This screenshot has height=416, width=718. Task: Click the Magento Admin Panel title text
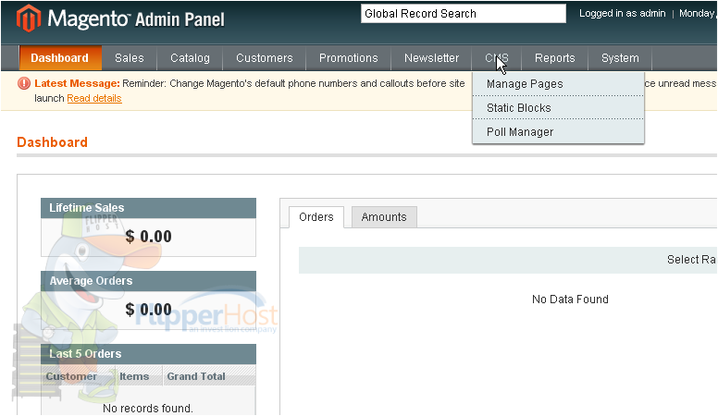click(x=136, y=19)
